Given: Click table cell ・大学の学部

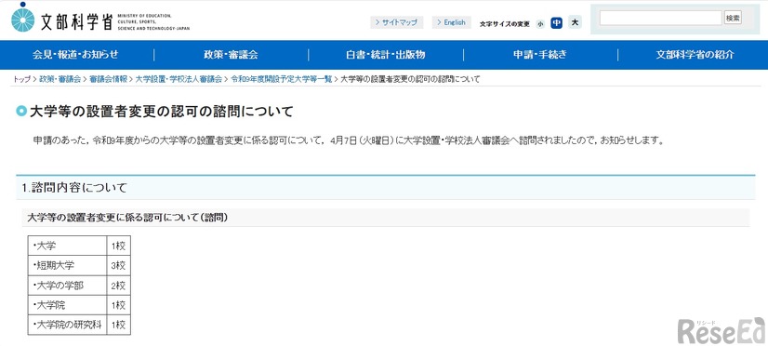Looking at the screenshot, I should (x=67, y=286).
